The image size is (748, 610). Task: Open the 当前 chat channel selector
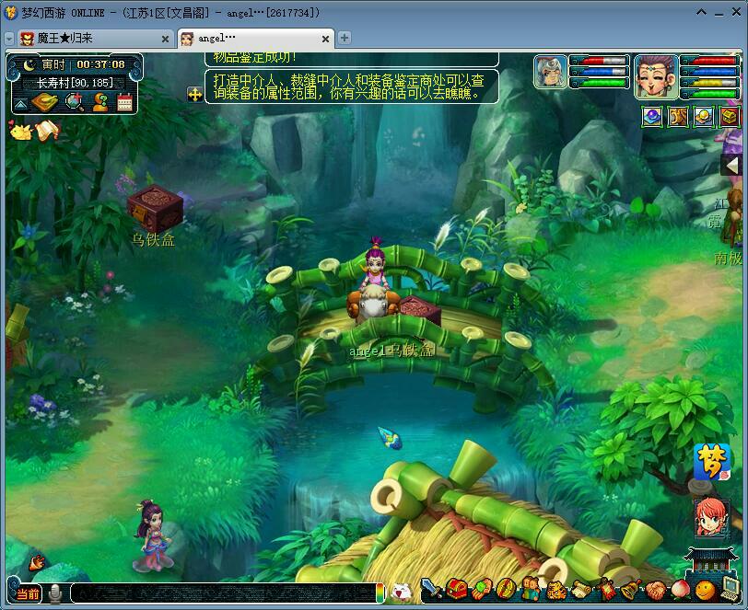28,593
